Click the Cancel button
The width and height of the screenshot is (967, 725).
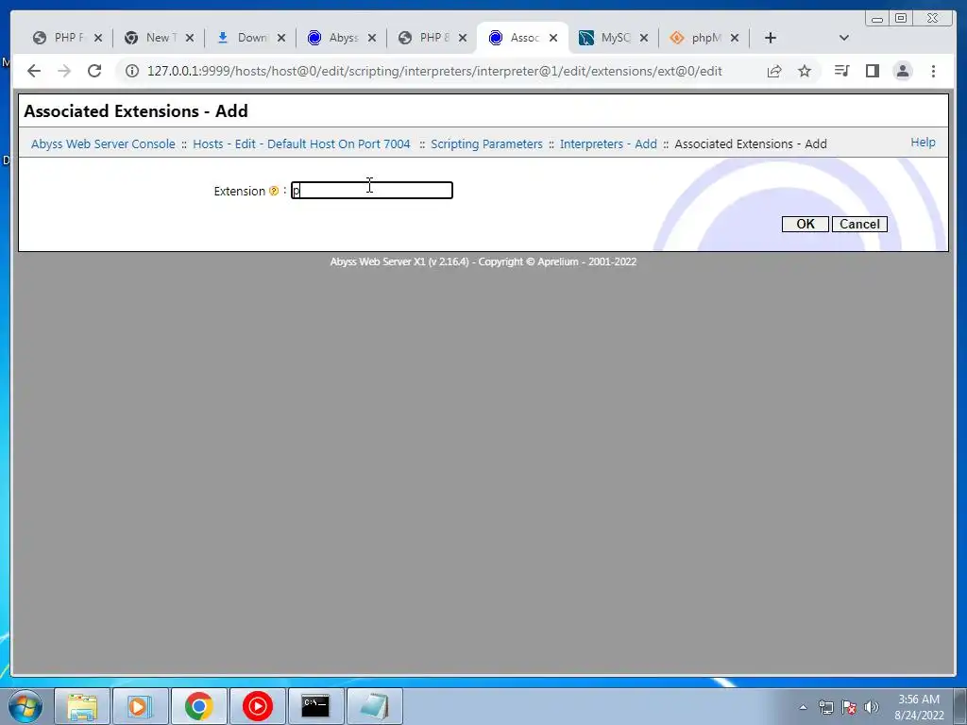click(859, 224)
